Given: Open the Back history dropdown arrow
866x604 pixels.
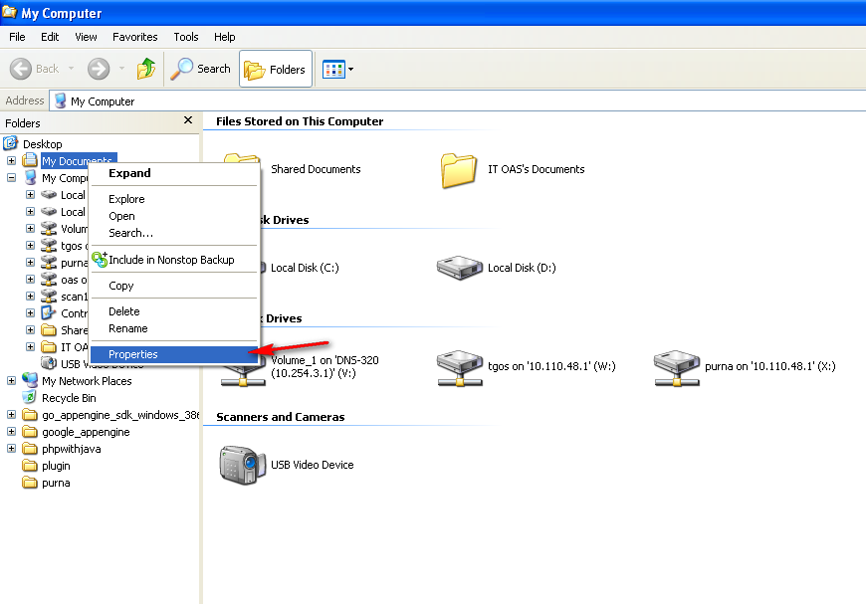Looking at the screenshot, I should (x=72, y=69).
